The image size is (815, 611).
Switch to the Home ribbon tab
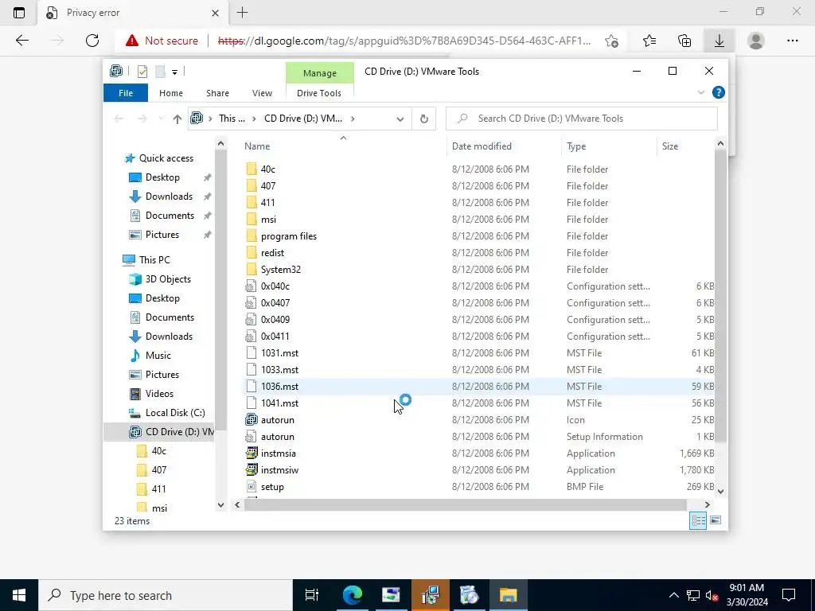[x=171, y=93]
